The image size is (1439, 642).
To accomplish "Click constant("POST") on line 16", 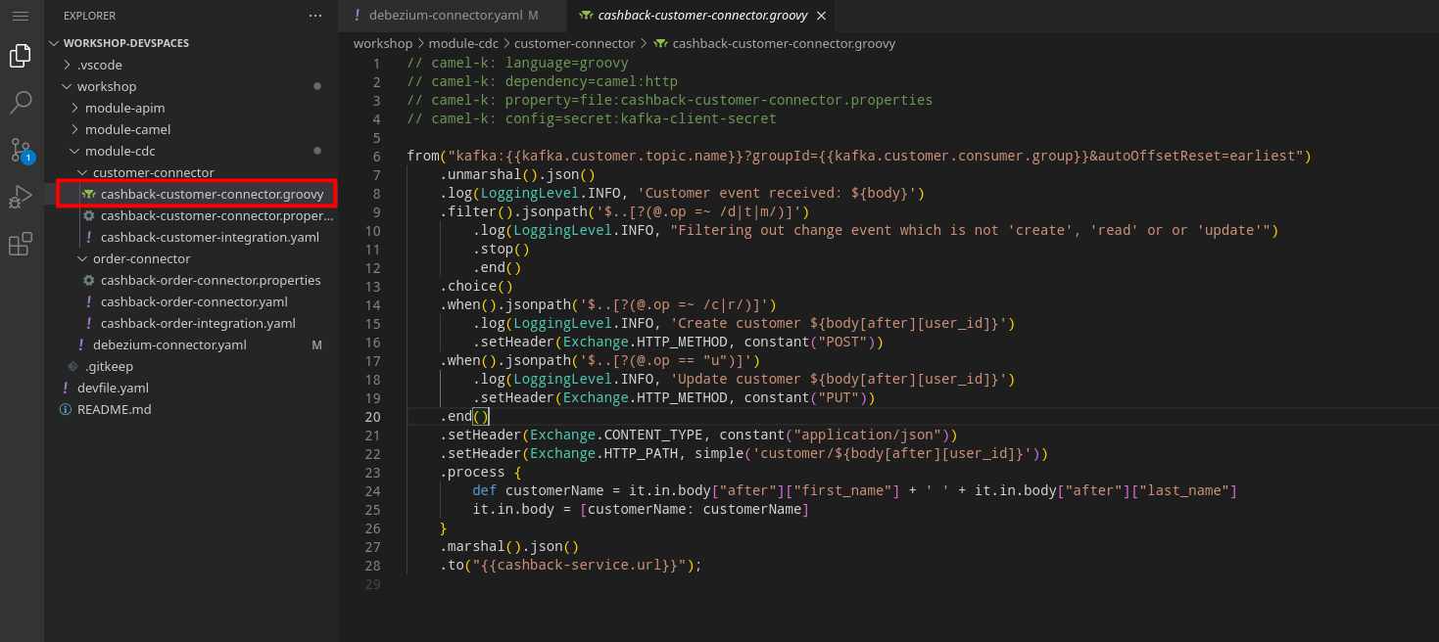I will click(x=810, y=342).
